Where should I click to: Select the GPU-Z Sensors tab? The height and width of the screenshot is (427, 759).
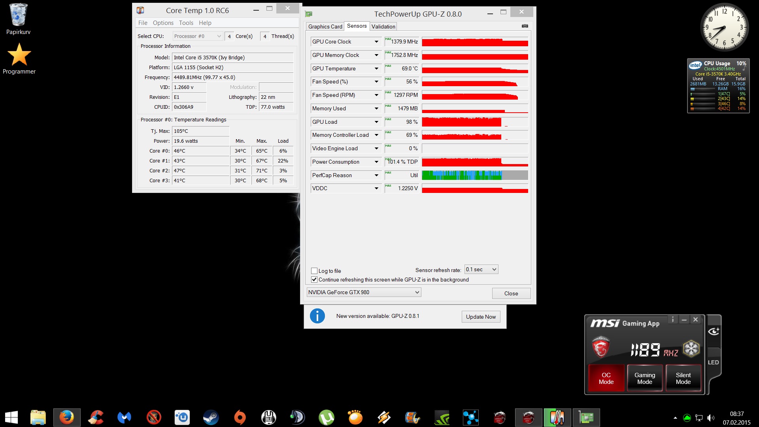point(357,26)
